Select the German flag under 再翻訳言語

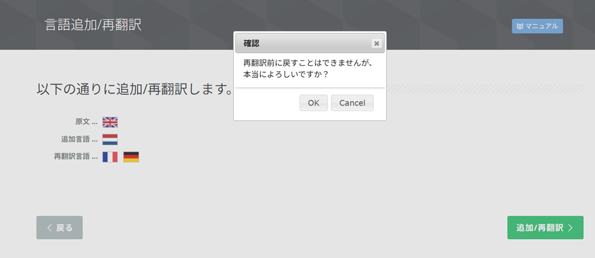pyautogui.click(x=131, y=157)
